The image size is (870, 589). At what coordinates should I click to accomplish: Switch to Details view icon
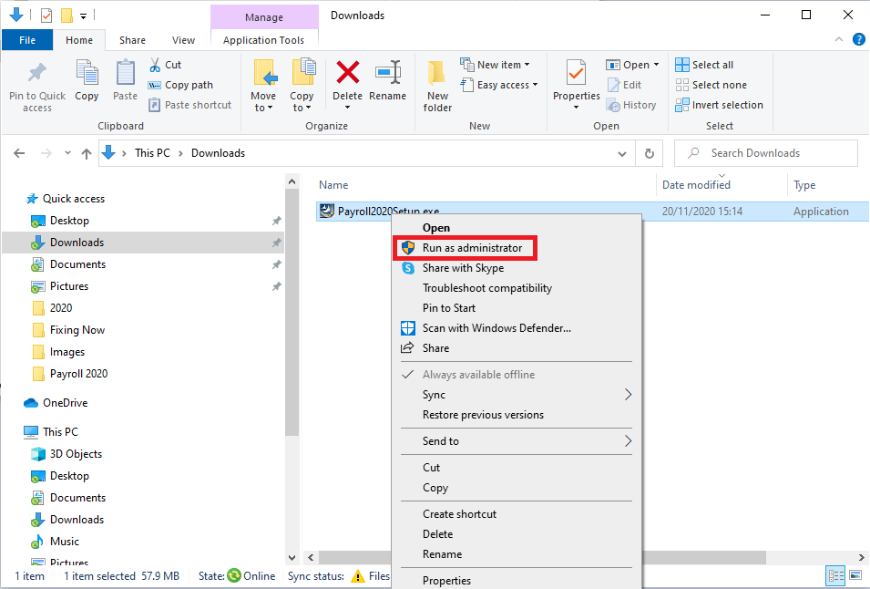[835, 575]
